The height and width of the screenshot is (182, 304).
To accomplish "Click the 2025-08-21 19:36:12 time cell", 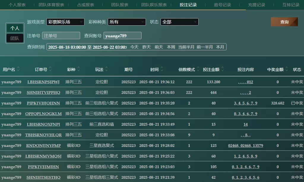I will [x=157, y=82].
